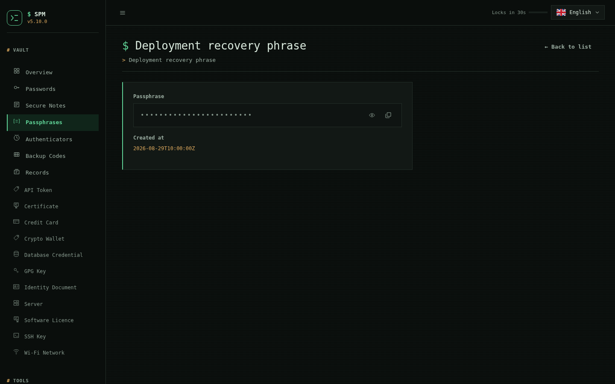Screen dimensions: 615x384
Task: Copy passphrase using the copy icon
Action: (388, 115)
